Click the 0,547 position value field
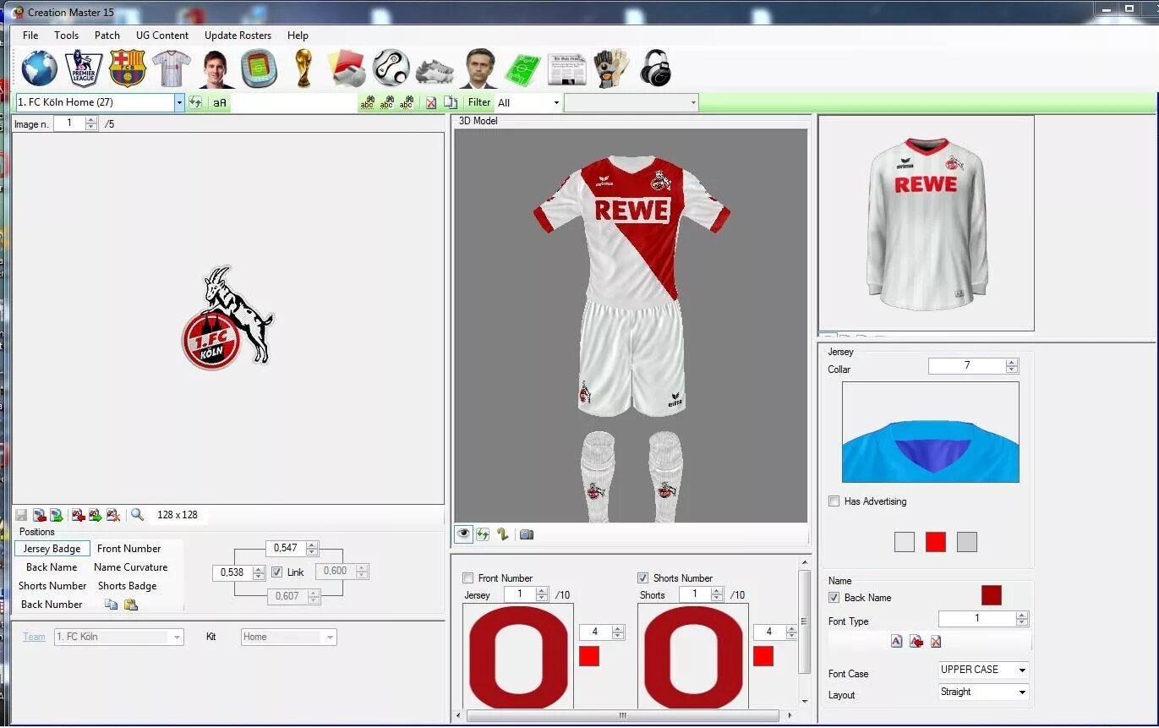1159x728 pixels. (x=286, y=548)
